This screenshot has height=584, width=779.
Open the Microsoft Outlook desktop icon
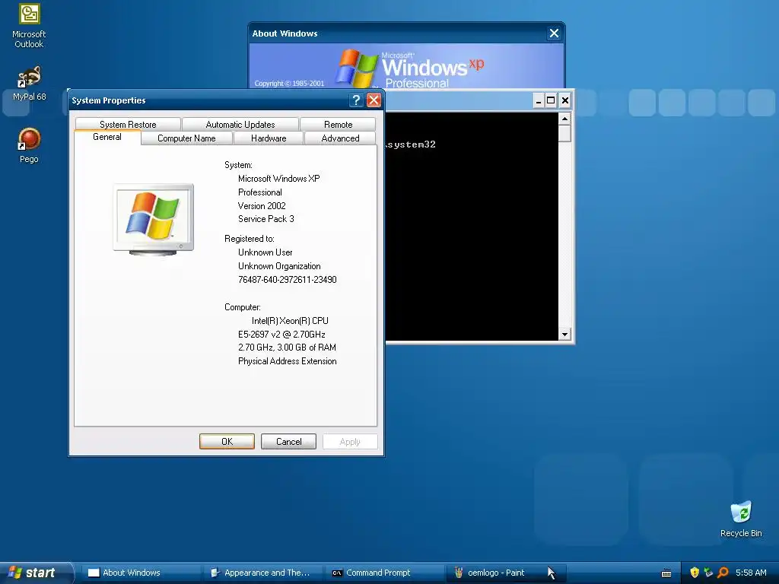(29, 26)
